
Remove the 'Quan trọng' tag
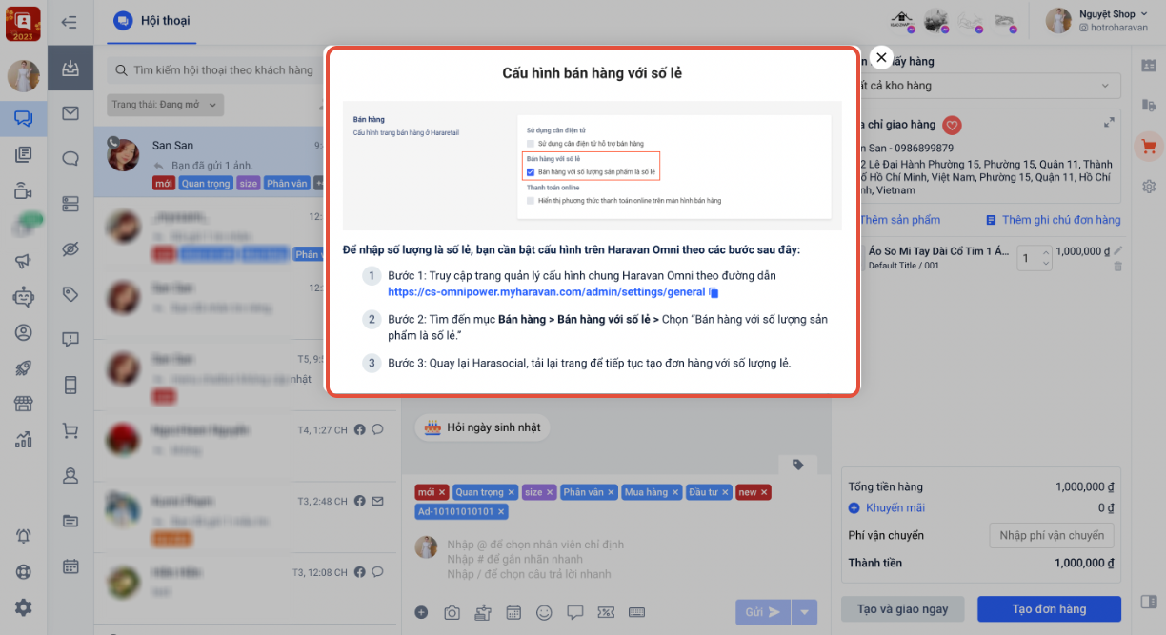[512, 492]
